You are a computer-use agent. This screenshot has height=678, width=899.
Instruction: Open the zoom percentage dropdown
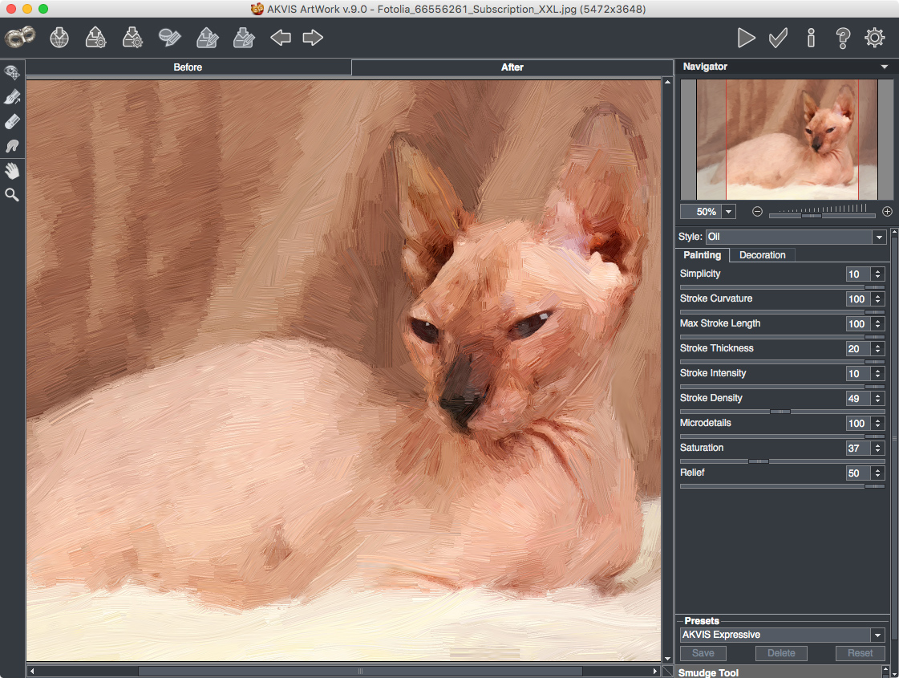tap(728, 212)
